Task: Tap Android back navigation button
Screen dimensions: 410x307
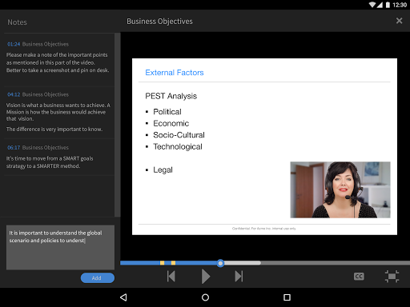Action: [x=123, y=297]
